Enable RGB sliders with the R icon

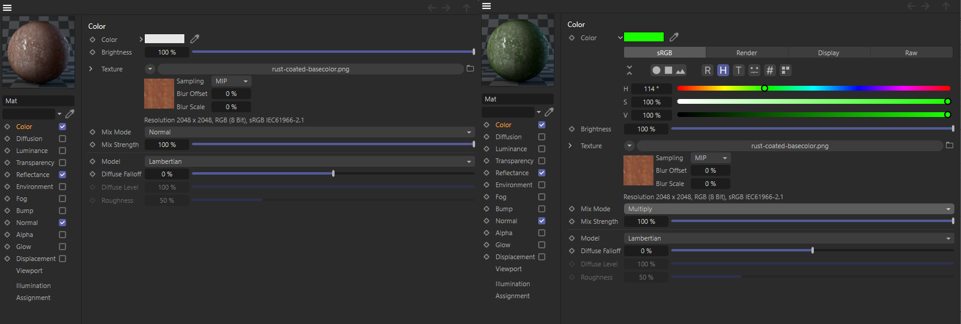click(708, 70)
